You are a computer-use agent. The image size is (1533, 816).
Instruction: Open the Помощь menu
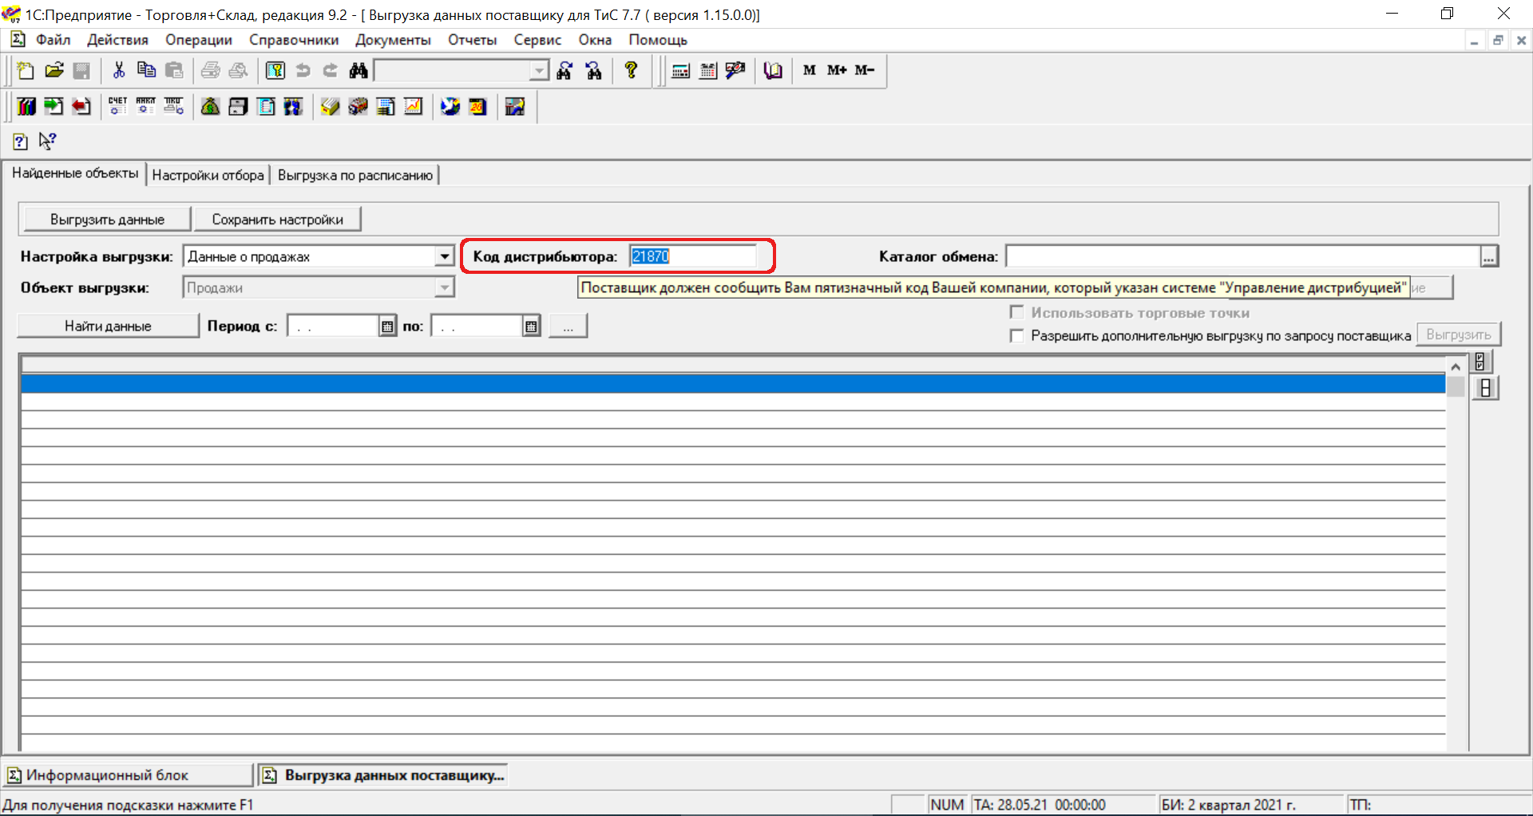click(x=658, y=40)
